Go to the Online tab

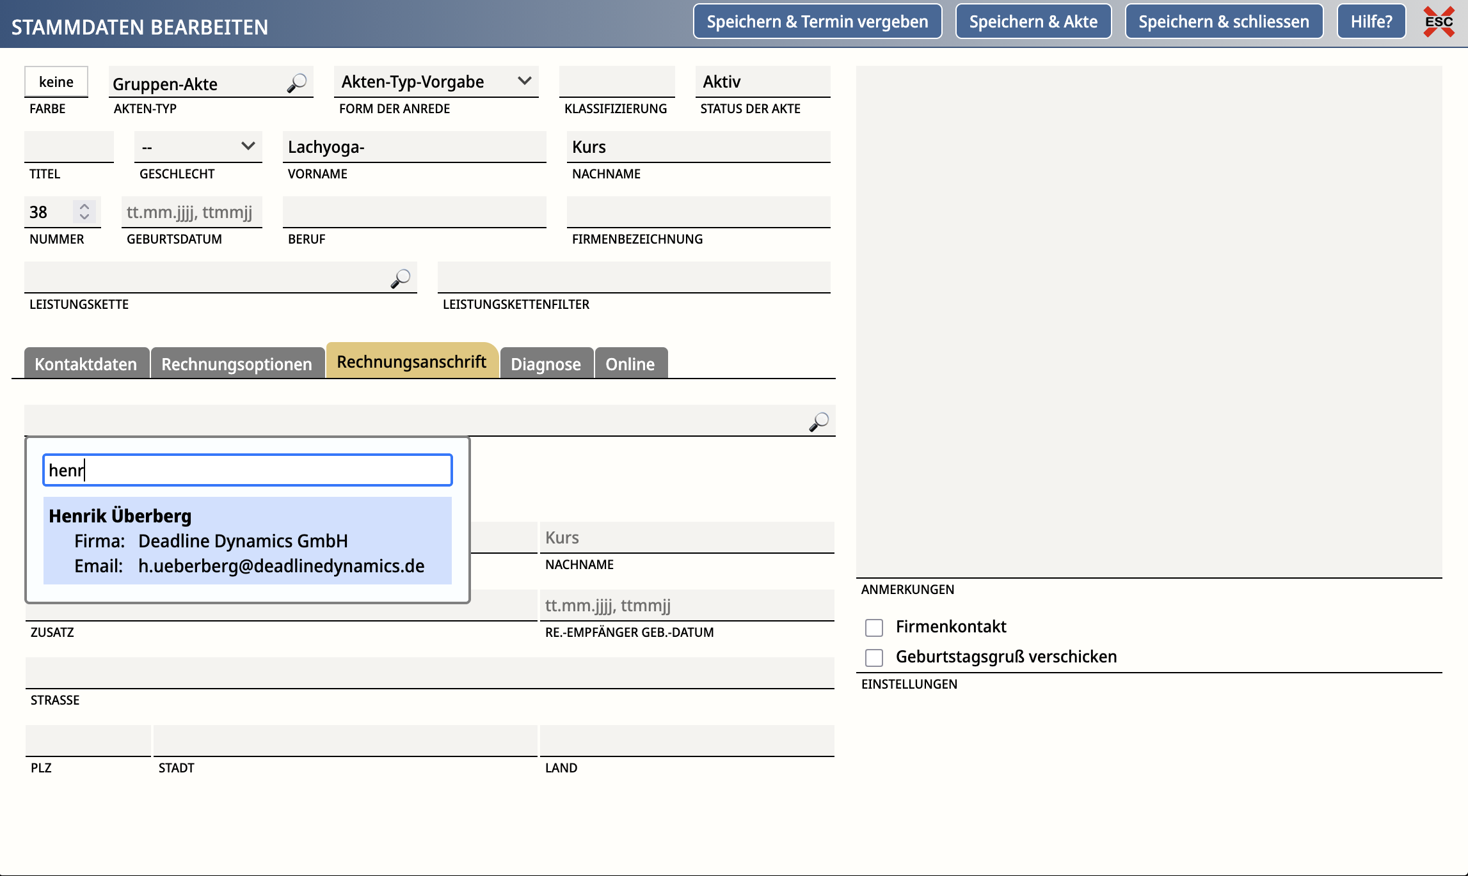coord(630,364)
